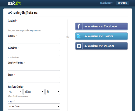
Task: Focus the รหัสผ่าน password field
Action: (x=34, y=53)
